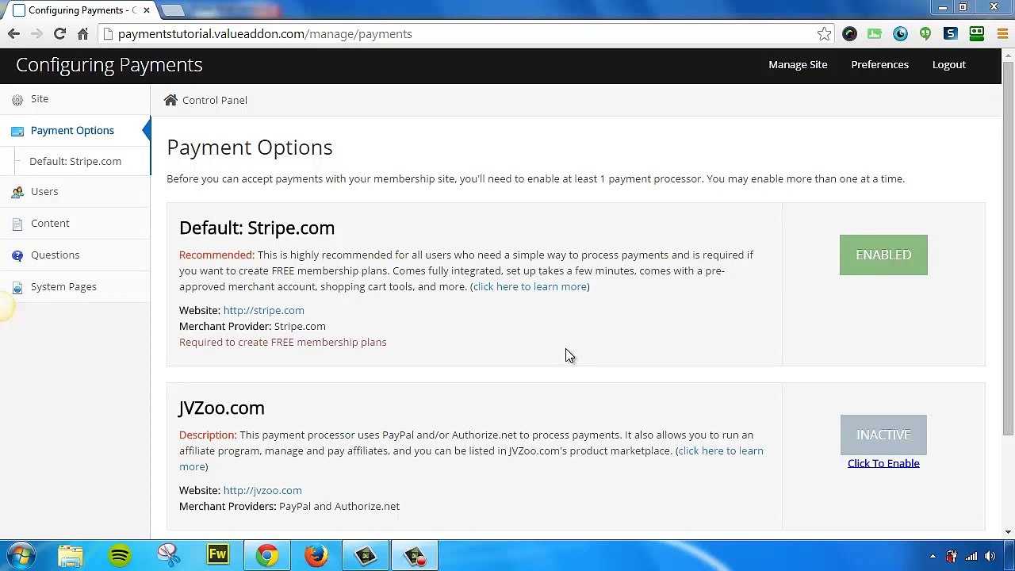Screen dimensions: 1015x571
Task: Switch to Chrome taskbar button
Action: point(267,555)
